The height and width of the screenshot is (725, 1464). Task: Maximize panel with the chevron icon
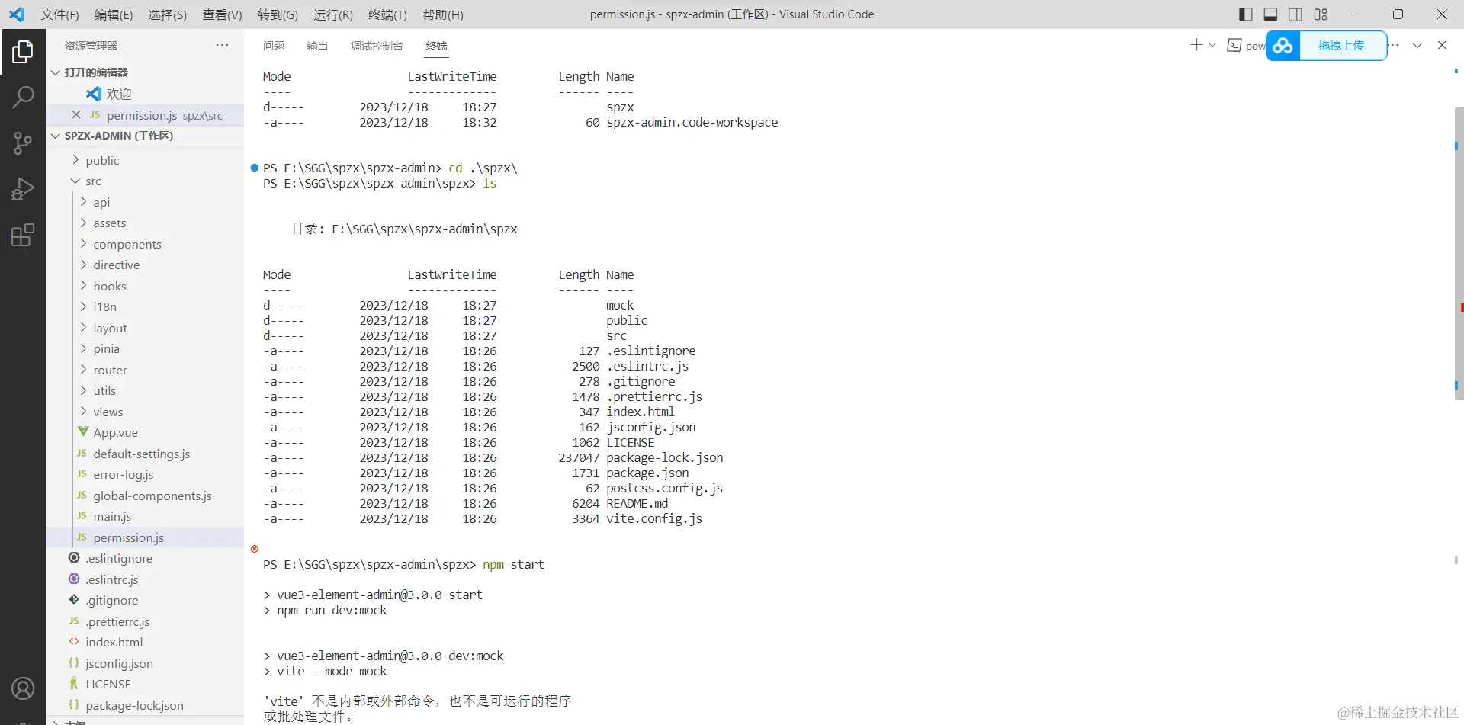(1417, 45)
